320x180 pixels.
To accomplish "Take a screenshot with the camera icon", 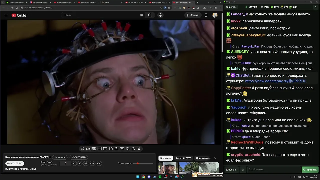I will 128,149.
